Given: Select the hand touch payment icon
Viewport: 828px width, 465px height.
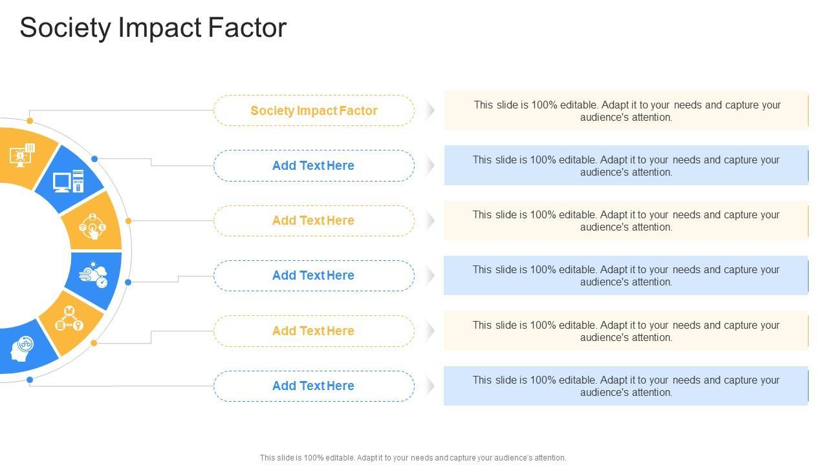Looking at the screenshot, I should tap(92, 226).
